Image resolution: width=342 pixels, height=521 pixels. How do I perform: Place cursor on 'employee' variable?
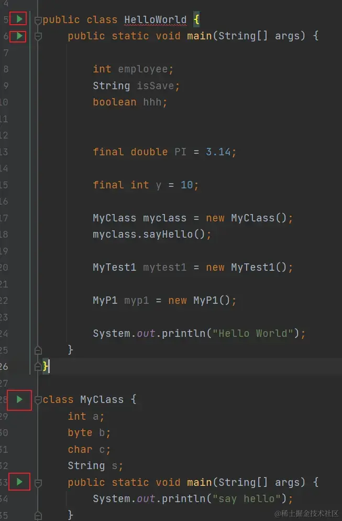[142, 69]
